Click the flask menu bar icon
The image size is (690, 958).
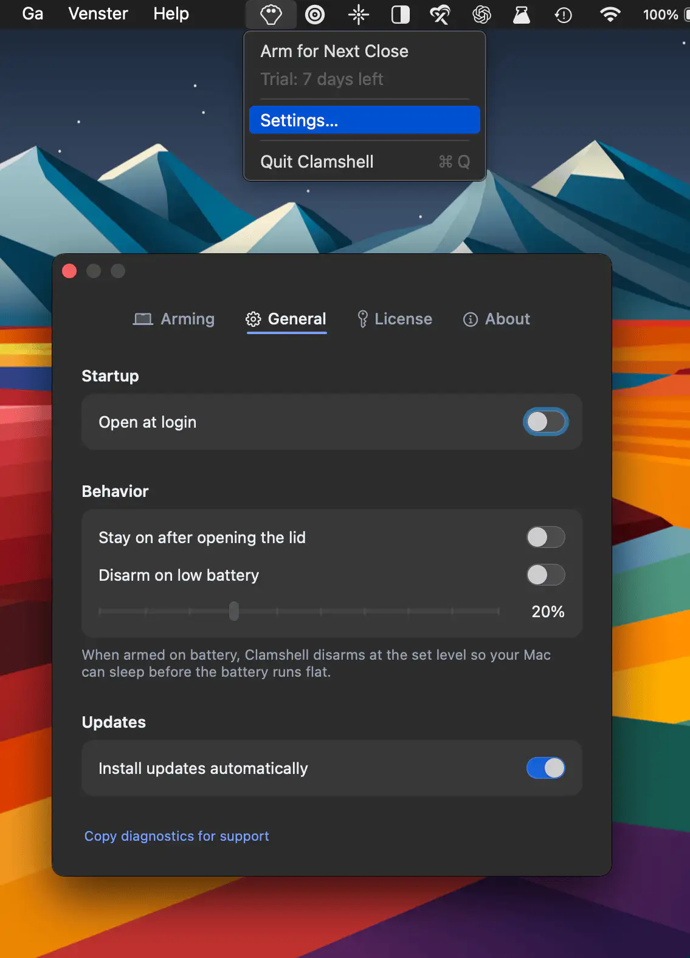(x=522, y=15)
